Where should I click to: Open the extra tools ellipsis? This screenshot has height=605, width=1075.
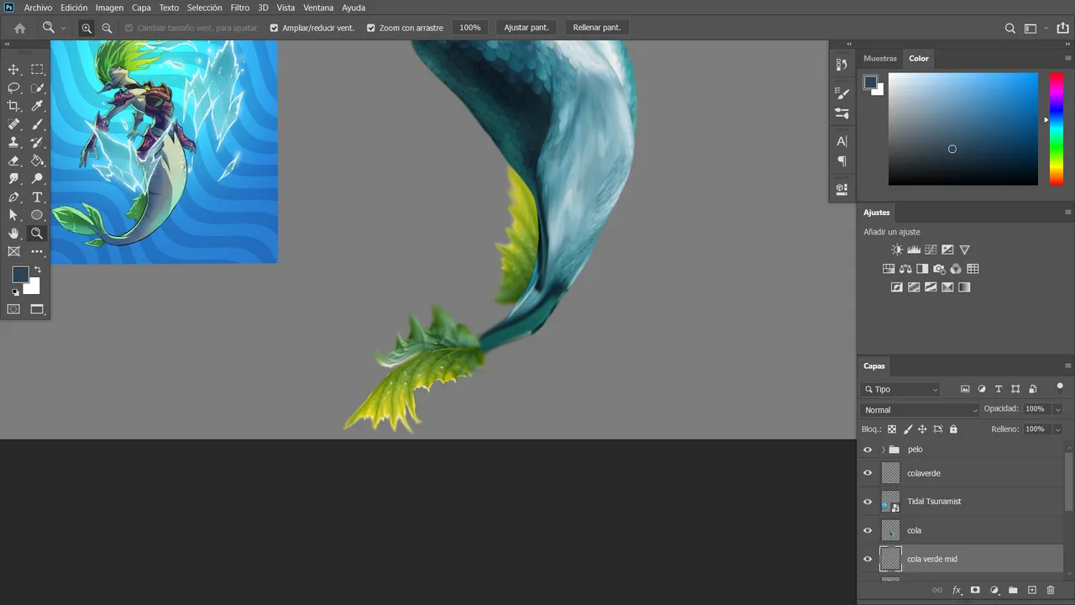coord(37,251)
